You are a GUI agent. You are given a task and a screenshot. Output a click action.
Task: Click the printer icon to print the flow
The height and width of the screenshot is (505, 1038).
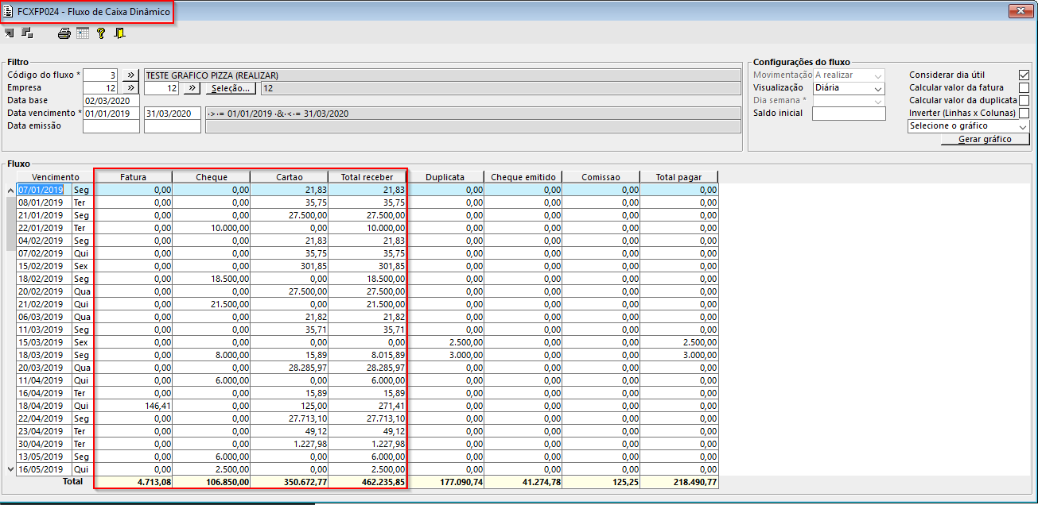click(64, 33)
